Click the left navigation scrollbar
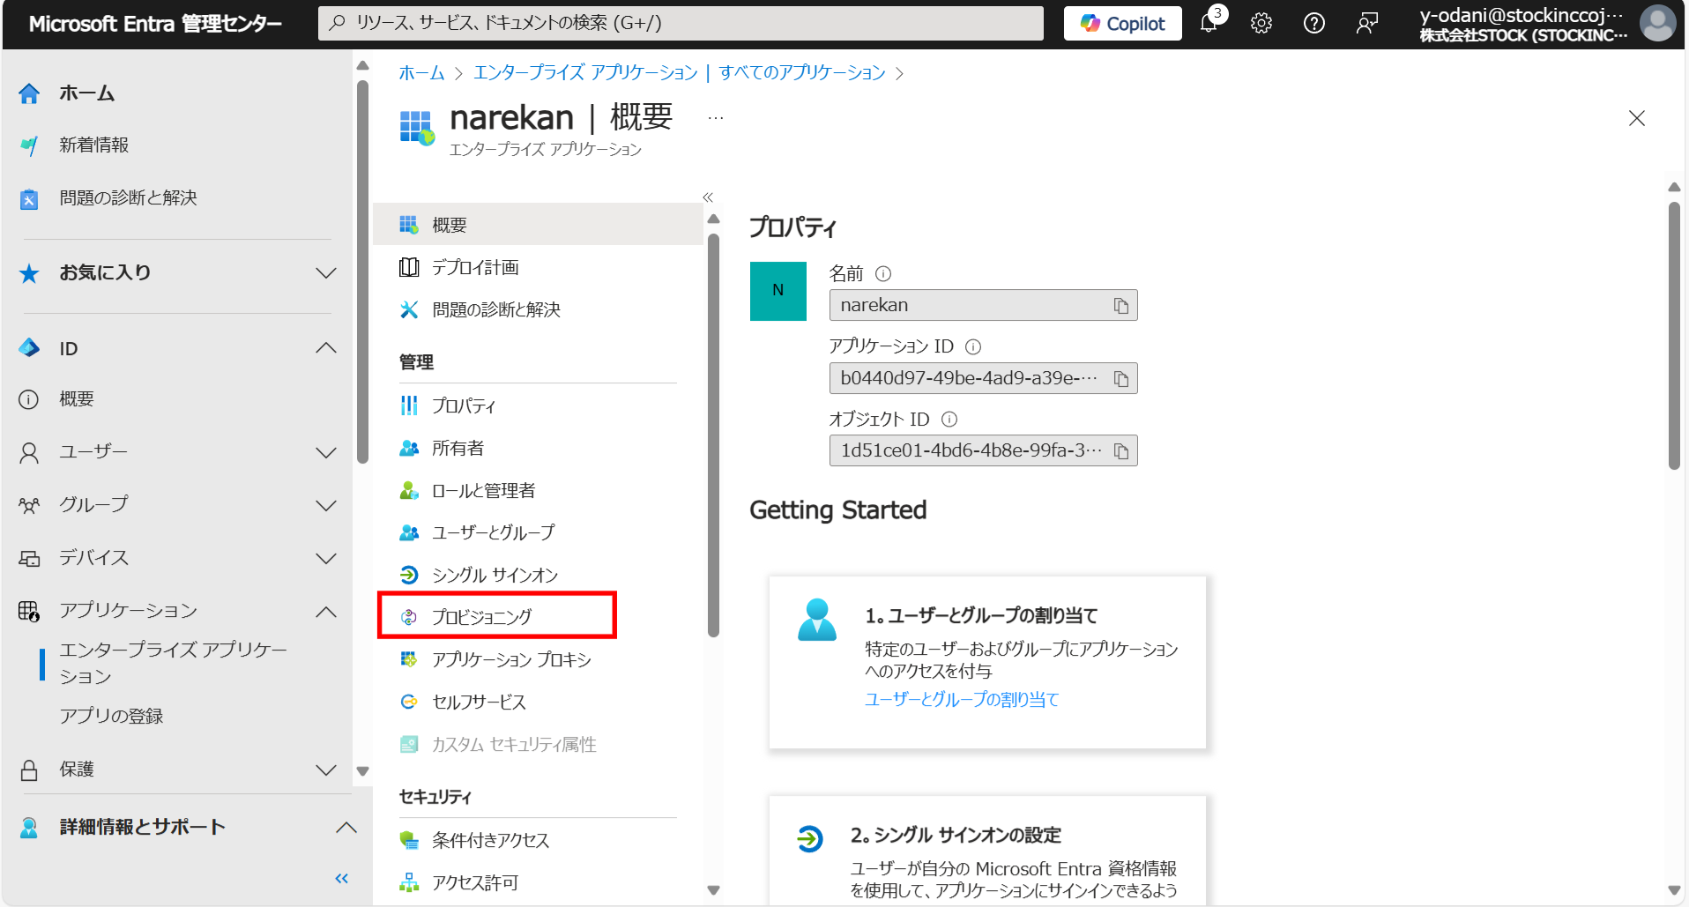Screen dimensions: 1689x907 [x=362, y=272]
